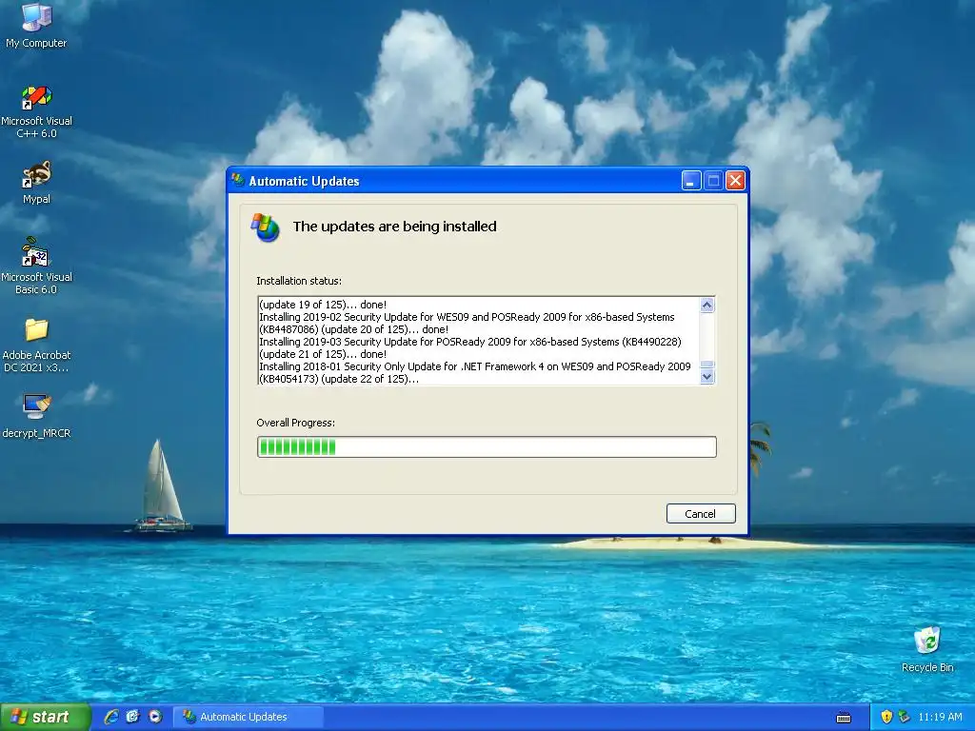The height and width of the screenshot is (731, 975).
Task: Click the Automatic Updates tray icon
Action: [905, 717]
